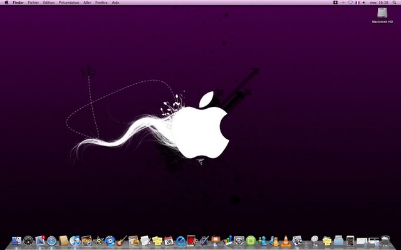Open Stickies yellow notes app icon
The image size is (401, 250).
coord(157,241)
